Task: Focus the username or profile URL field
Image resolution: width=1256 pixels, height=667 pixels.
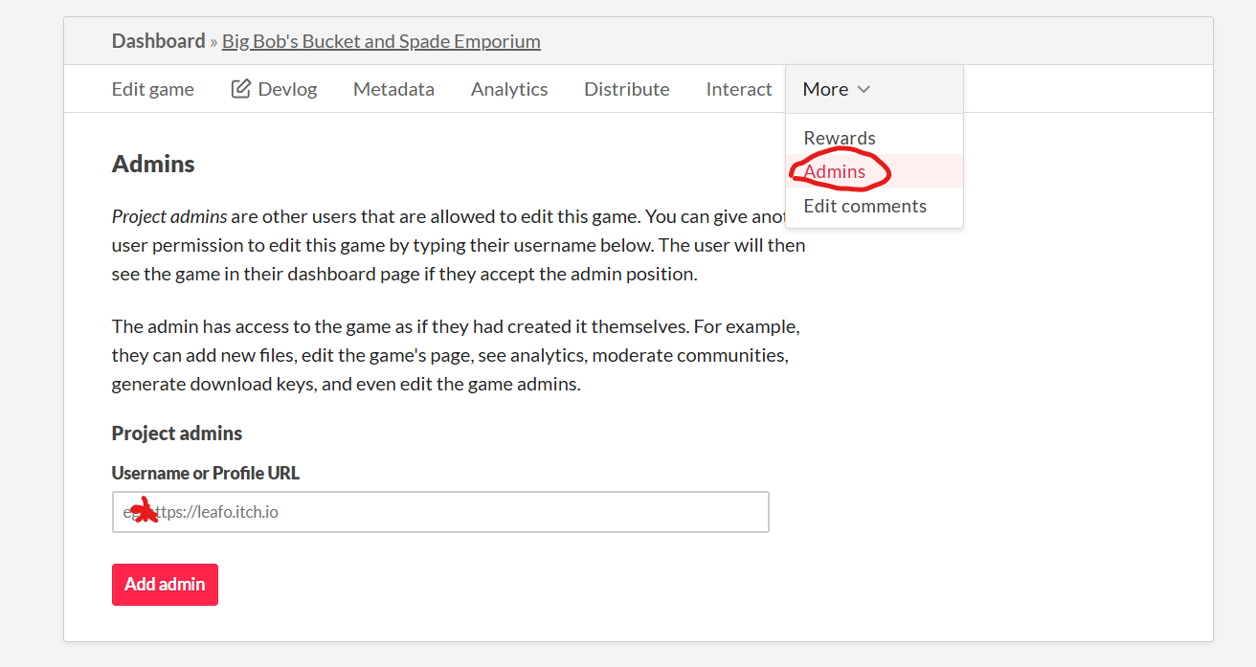Action: click(x=440, y=512)
